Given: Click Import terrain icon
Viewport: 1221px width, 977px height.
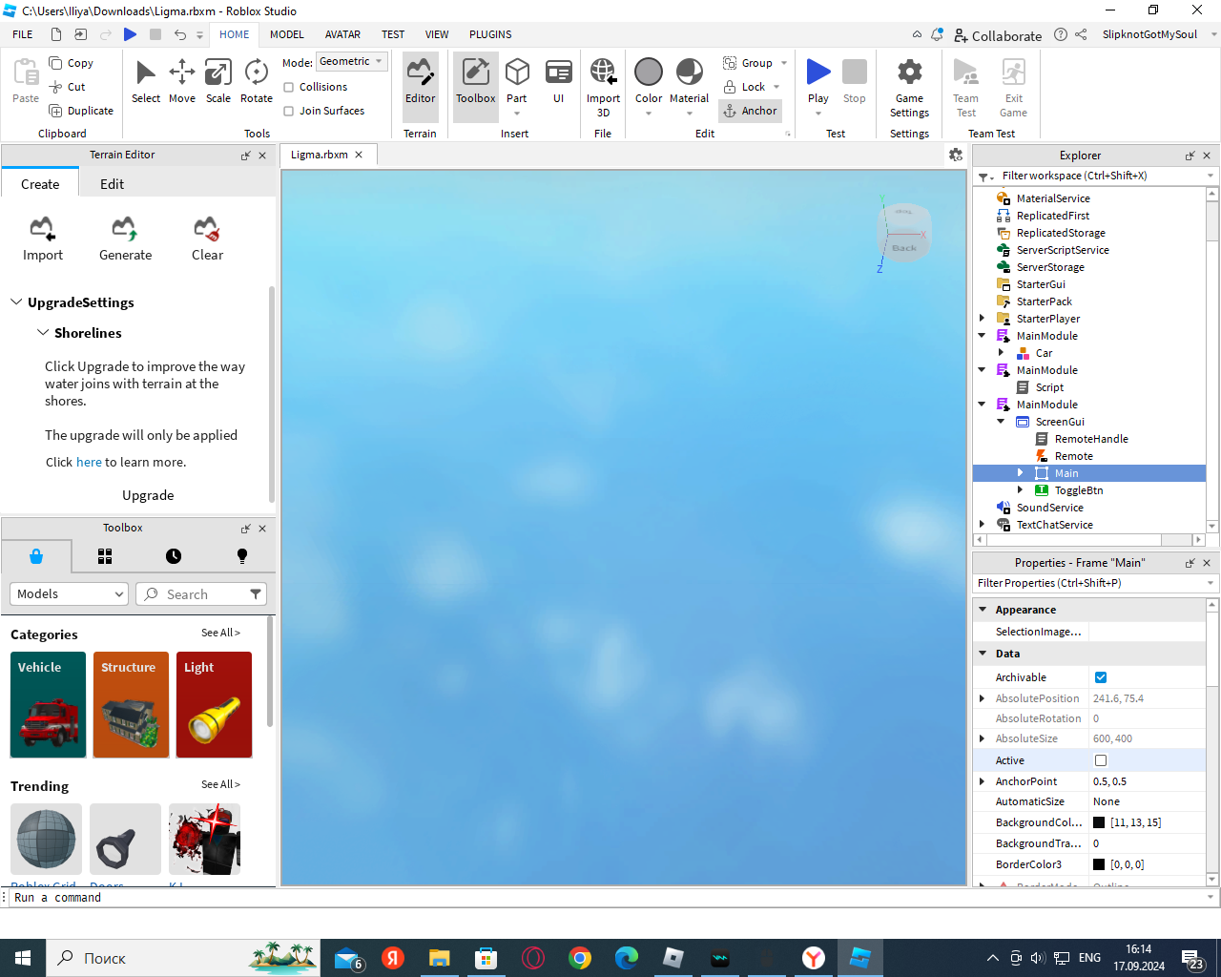Looking at the screenshot, I should click(42, 239).
